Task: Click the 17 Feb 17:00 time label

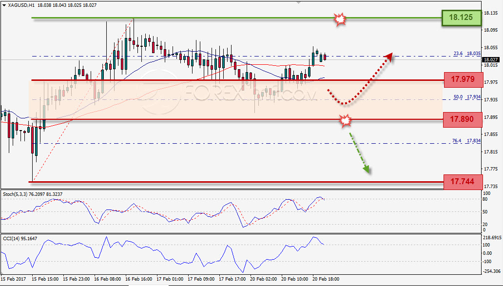Action: point(232,279)
